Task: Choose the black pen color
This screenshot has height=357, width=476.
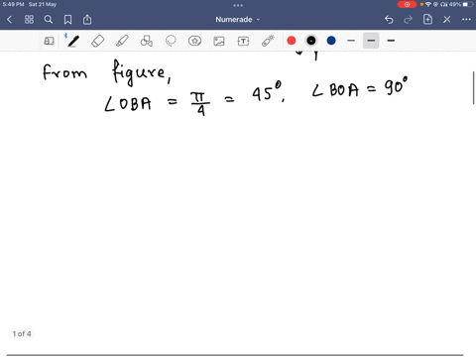Action: click(x=311, y=41)
